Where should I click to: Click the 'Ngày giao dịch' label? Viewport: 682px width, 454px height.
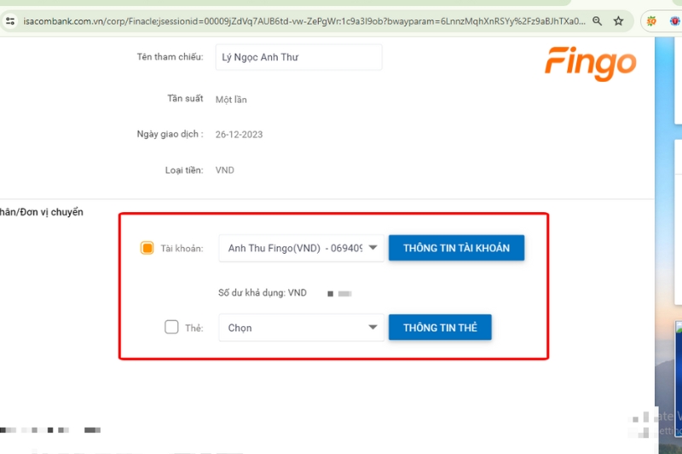point(170,135)
